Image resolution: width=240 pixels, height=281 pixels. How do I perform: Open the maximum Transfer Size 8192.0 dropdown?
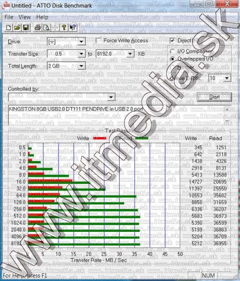tap(131, 54)
